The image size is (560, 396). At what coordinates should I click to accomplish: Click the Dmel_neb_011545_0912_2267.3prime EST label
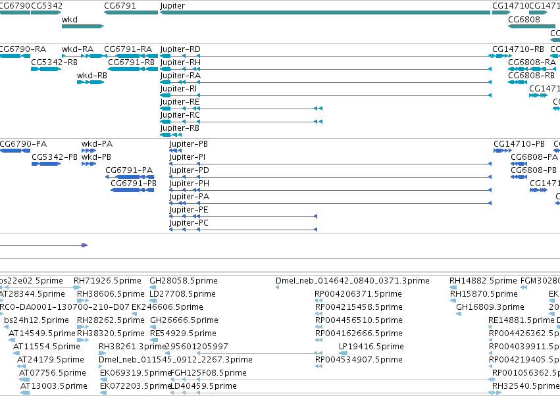point(176,360)
